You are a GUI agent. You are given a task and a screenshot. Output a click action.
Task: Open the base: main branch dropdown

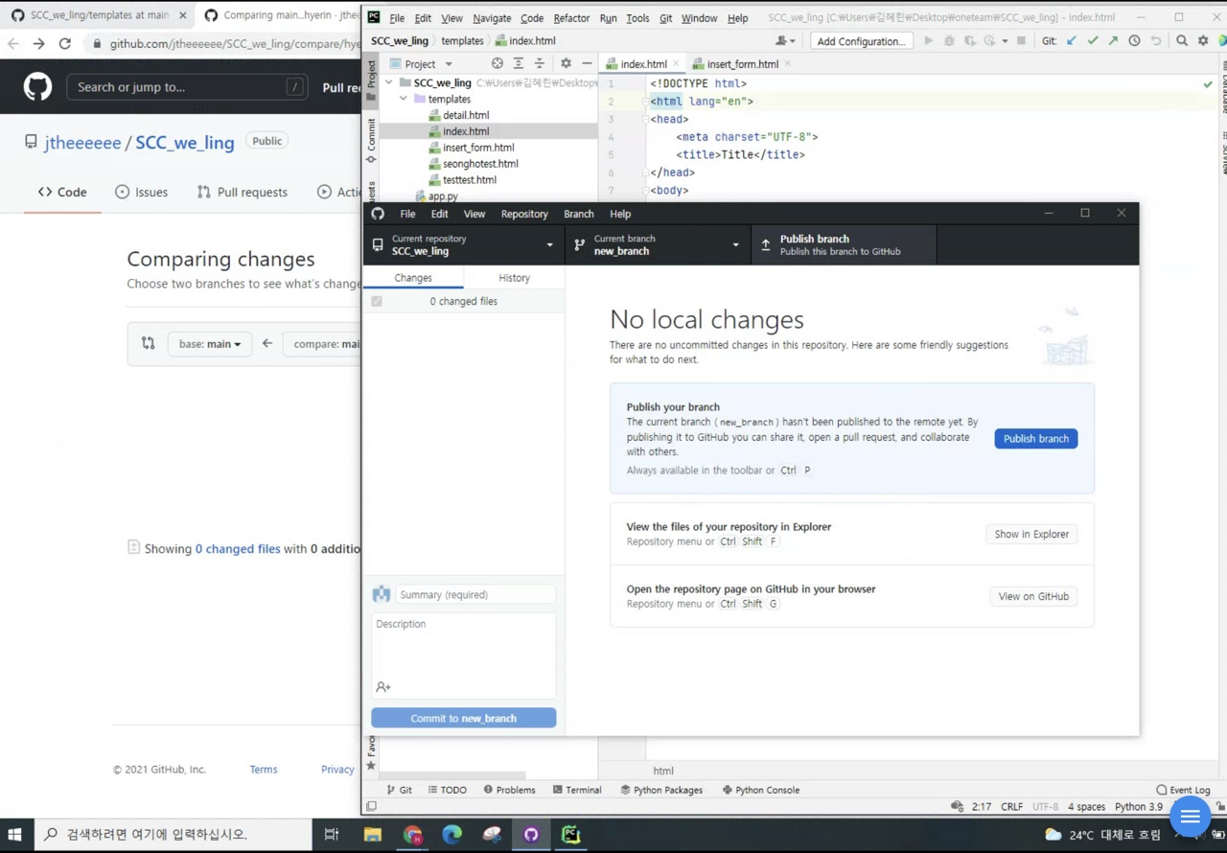[210, 344]
